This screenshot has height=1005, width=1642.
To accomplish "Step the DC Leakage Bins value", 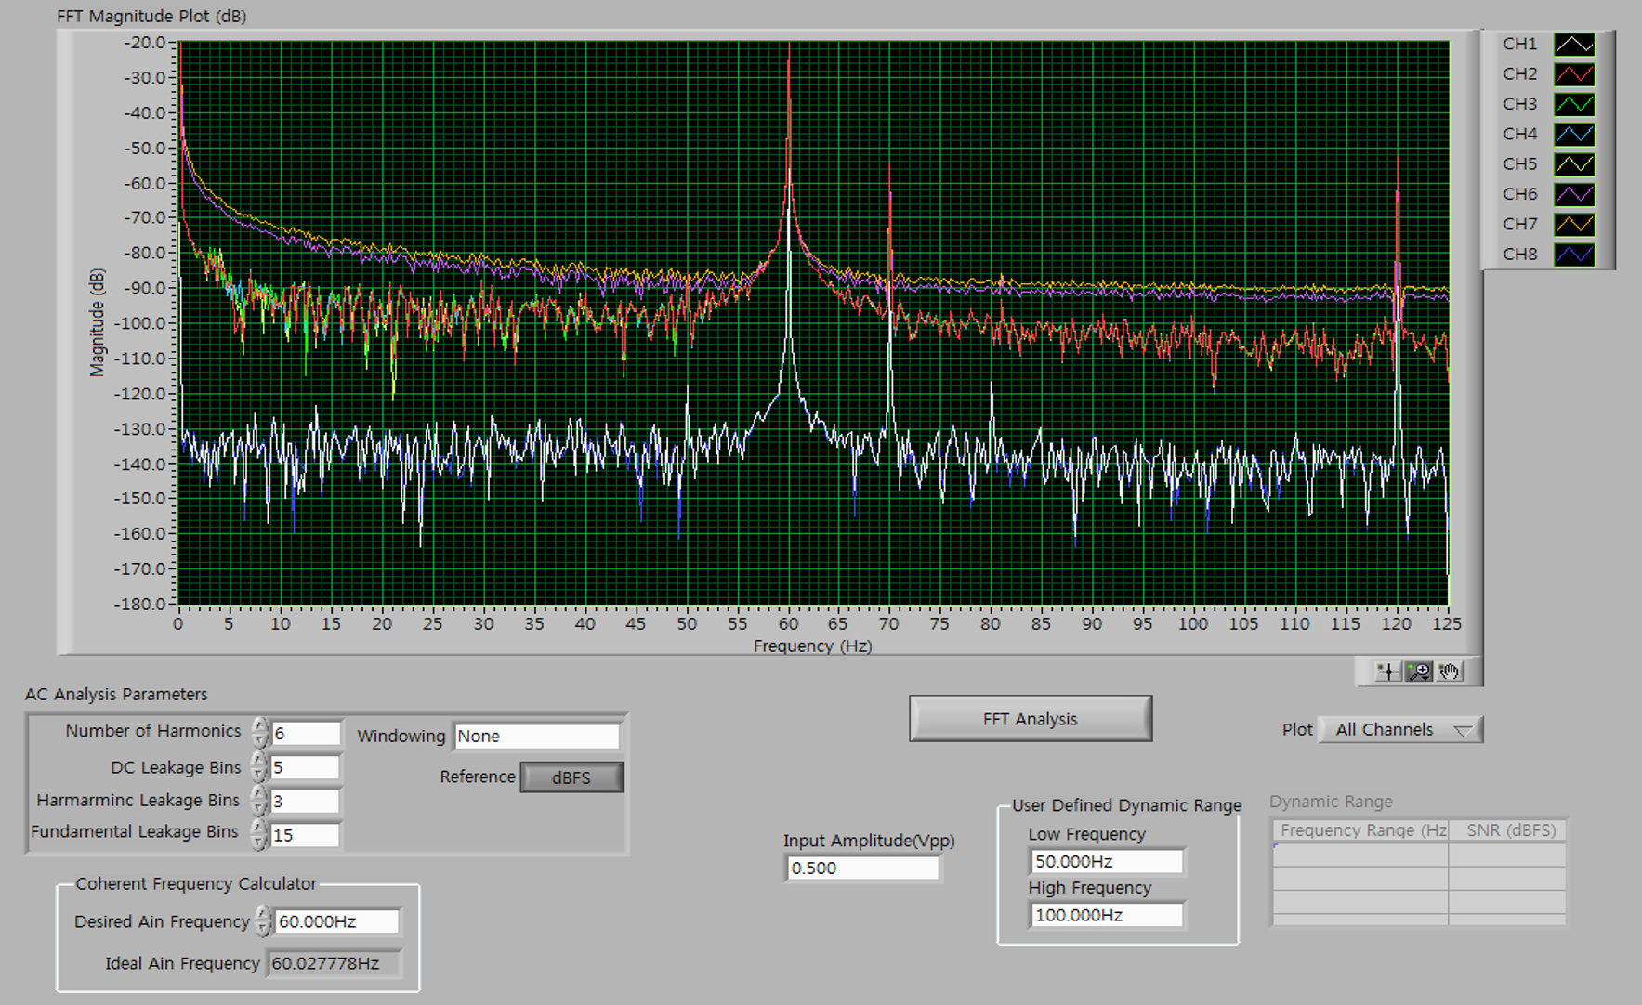I will (260, 767).
